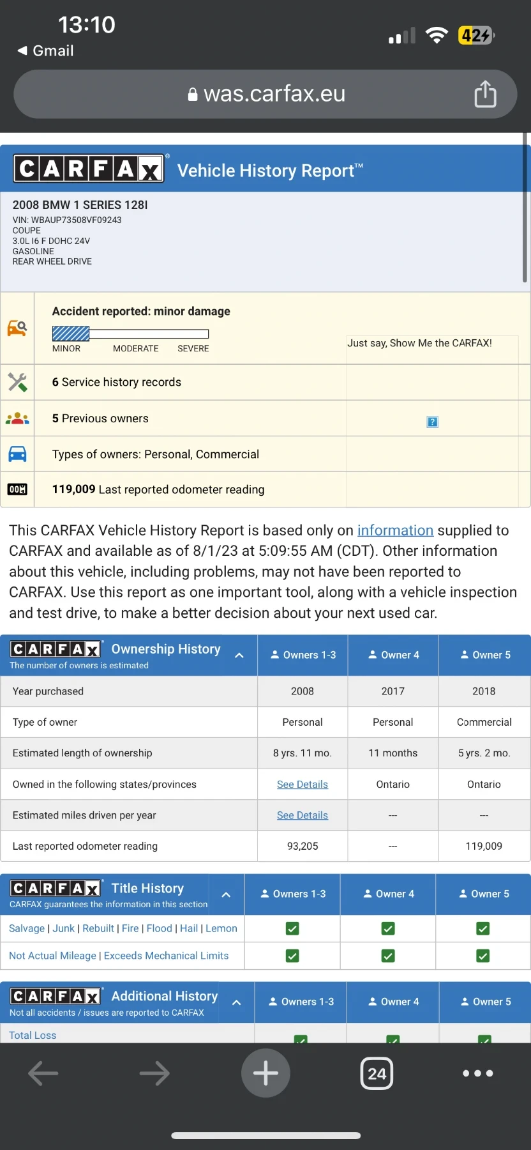The width and height of the screenshot is (531, 1150).
Task: Open See Details for states/provinces owned
Action: click(303, 785)
